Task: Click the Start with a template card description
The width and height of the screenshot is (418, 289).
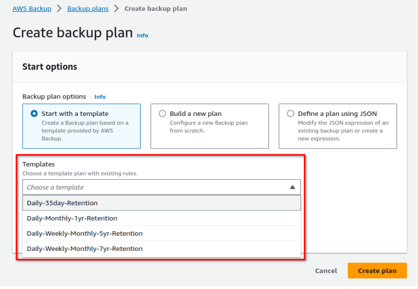Action: point(85,130)
